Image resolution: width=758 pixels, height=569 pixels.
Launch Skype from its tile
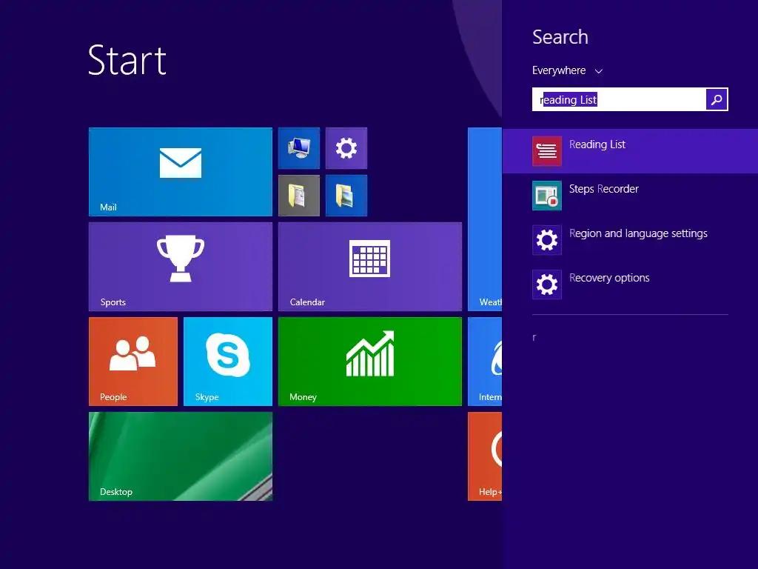pos(228,362)
